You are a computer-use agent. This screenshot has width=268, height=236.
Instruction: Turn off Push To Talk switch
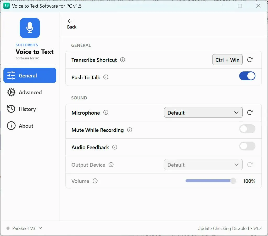[247, 76]
